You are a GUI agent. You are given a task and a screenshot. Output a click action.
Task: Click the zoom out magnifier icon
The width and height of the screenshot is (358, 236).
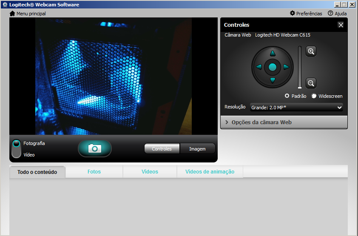tap(311, 83)
